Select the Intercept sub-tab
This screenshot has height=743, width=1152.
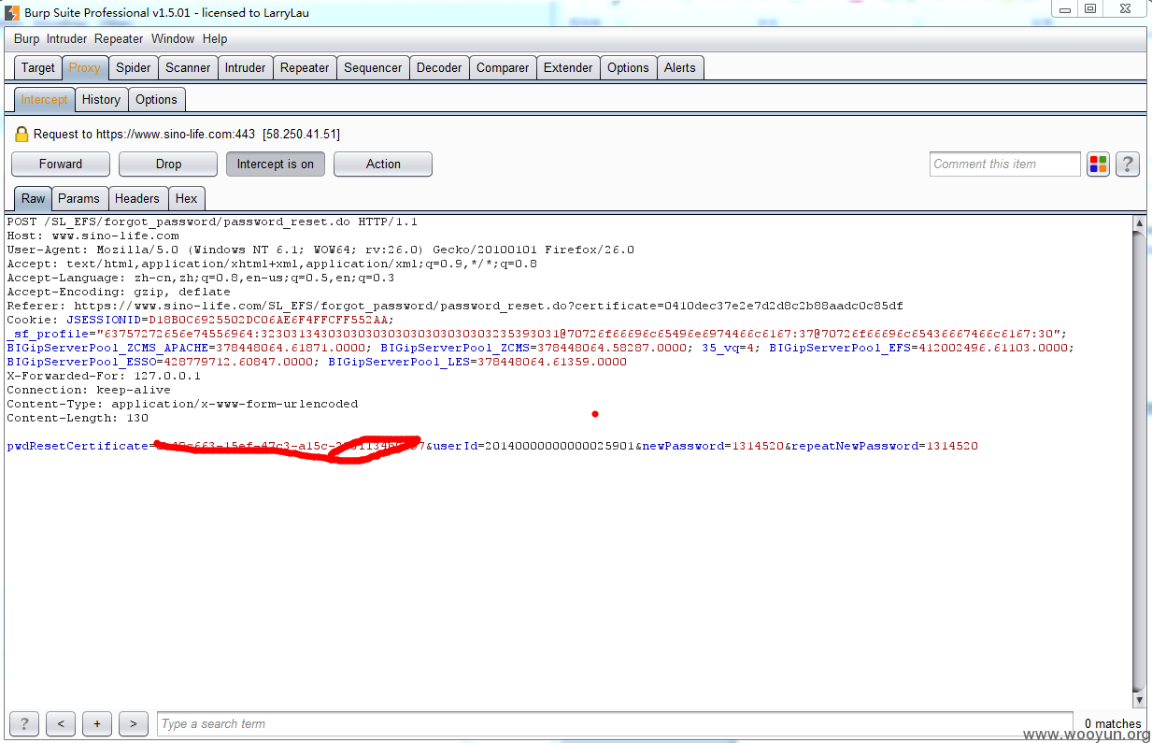44,99
